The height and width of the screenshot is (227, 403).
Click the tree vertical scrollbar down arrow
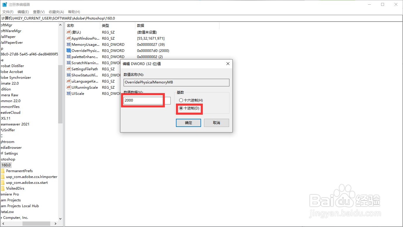pyautogui.click(x=60, y=219)
